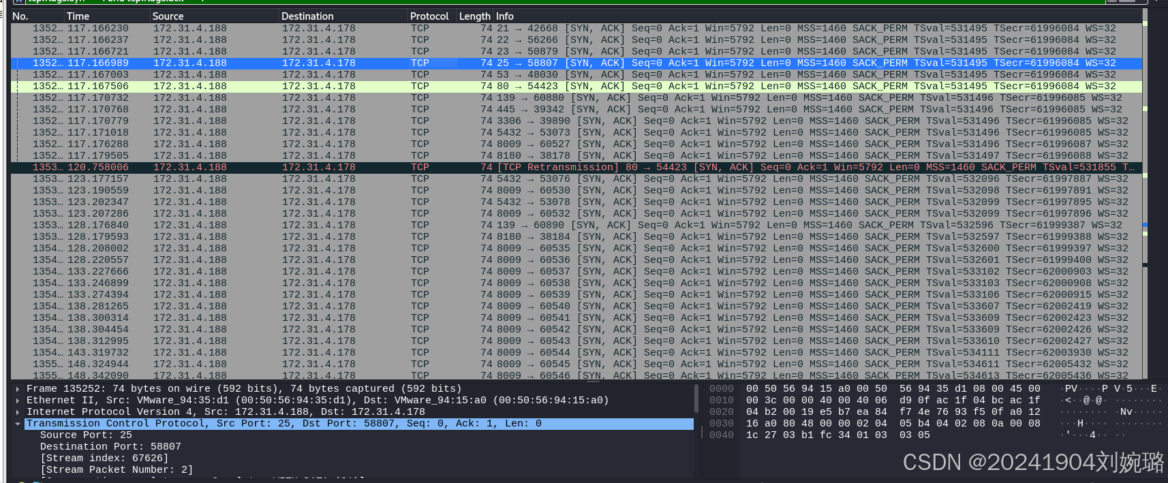Select packet with port 8009 → 60530
This screenshot has width=1168, height=483.
577,190
